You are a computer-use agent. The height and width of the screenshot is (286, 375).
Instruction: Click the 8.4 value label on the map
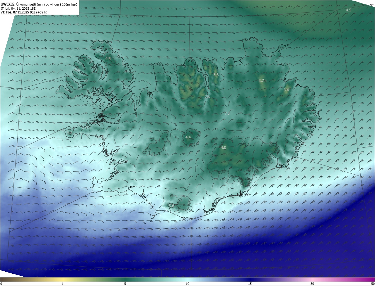77,70
